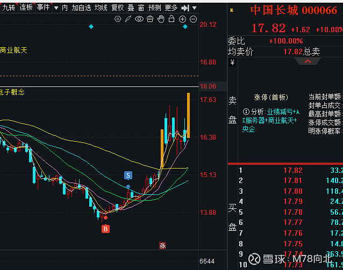The width and height of the screenshot is (343, 270).
Task: Select buy level 1 price 17.82
Action: 293,170
